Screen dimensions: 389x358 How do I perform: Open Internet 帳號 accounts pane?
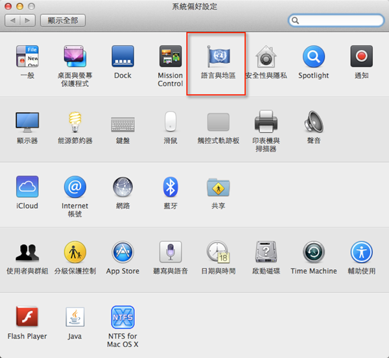pos(75,187)
